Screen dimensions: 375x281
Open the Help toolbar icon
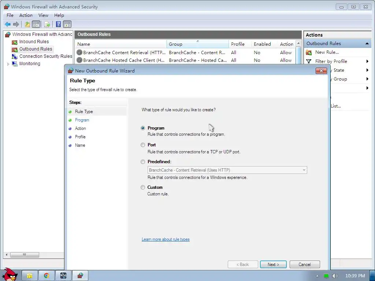(58, 24)
